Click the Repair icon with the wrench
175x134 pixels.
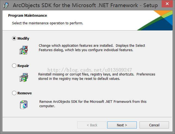click(x=24, y=77)
